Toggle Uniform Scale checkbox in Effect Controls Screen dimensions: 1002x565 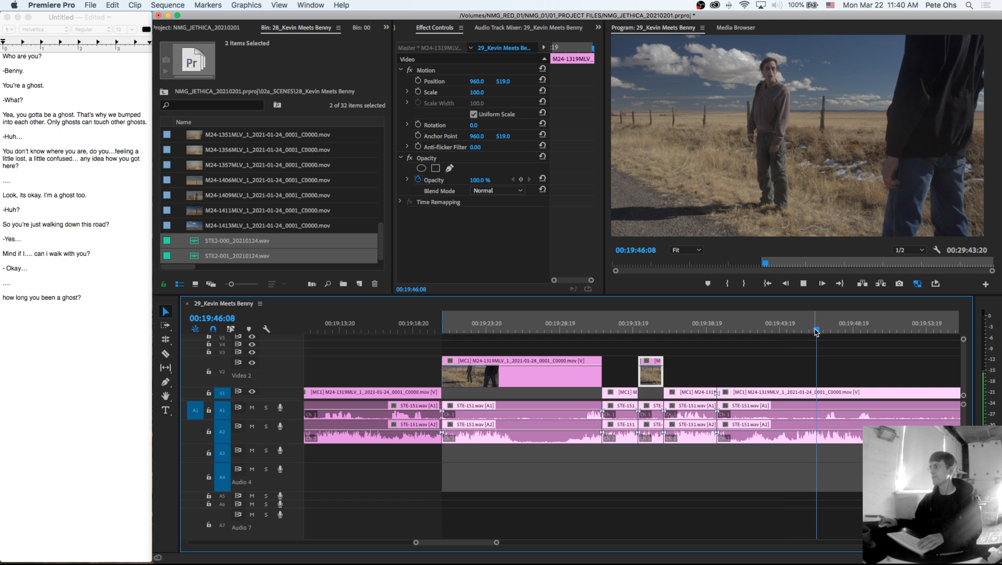click(473, 114)
